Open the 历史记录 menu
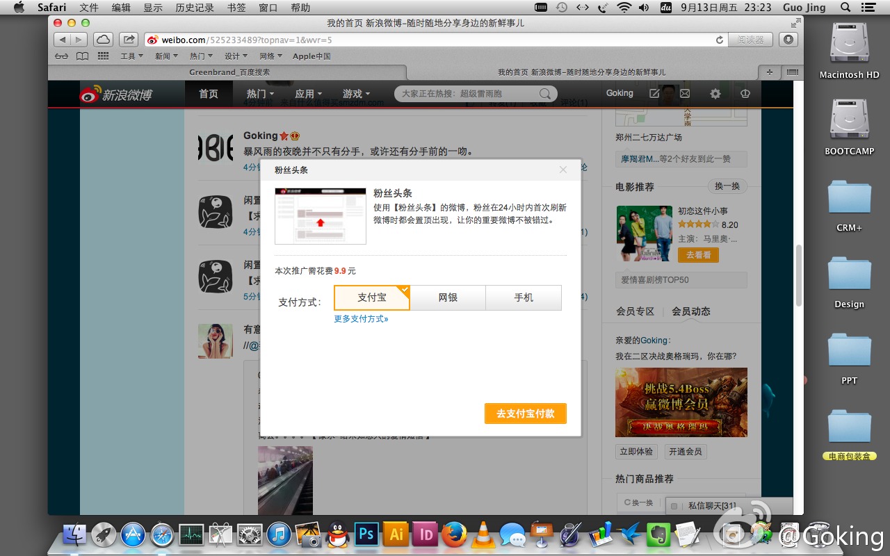The width and height of the screenshot is (890, 556). pos(195,8)
